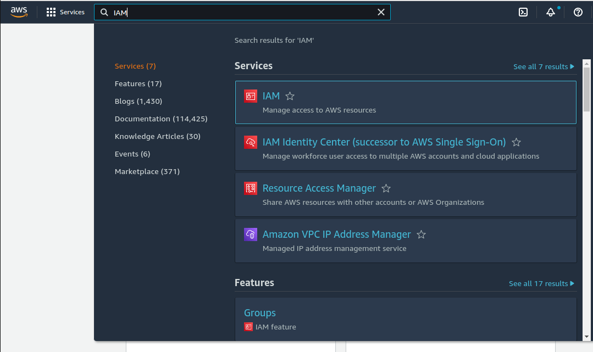
Task: Click the search magnifier icon
Action: point(104,13)
